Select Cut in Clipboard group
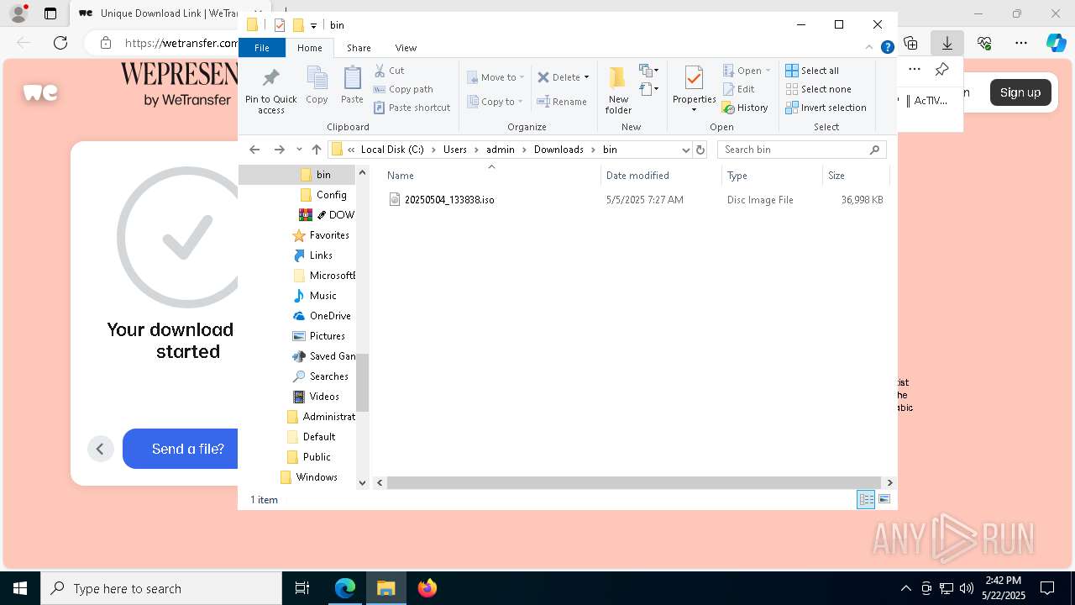 tap(389, 71)
